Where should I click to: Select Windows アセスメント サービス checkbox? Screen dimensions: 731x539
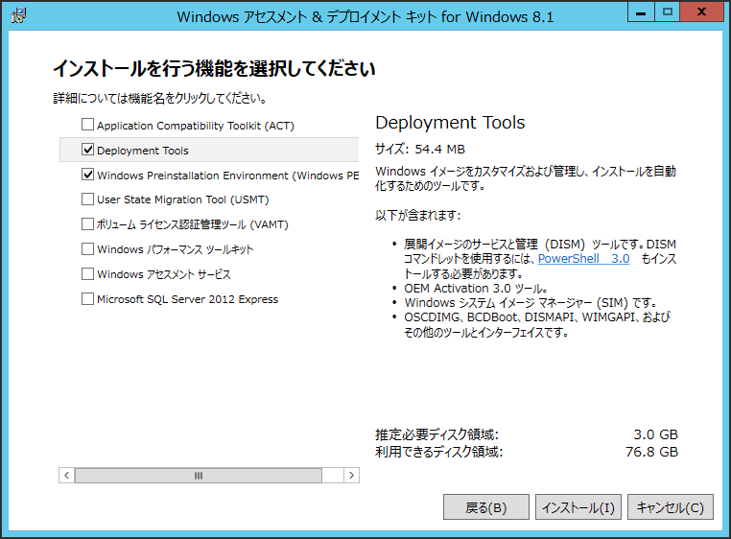coord(87,273)
